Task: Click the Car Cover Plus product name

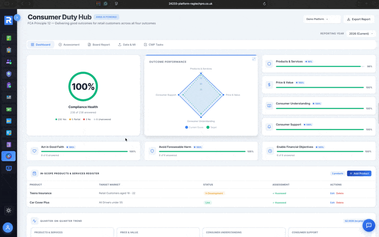Action: 39,203
